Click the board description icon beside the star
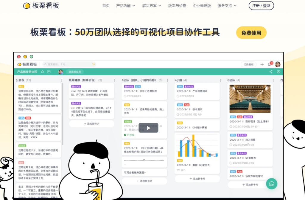The width and height of the screenshot is (305, 200). click(x=49, y=72)
